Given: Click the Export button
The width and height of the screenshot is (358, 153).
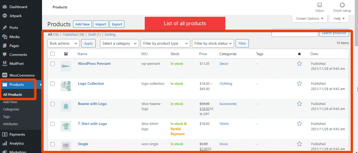Looking at the screenshot, I should pyautogui.click(x=117, y=24).
